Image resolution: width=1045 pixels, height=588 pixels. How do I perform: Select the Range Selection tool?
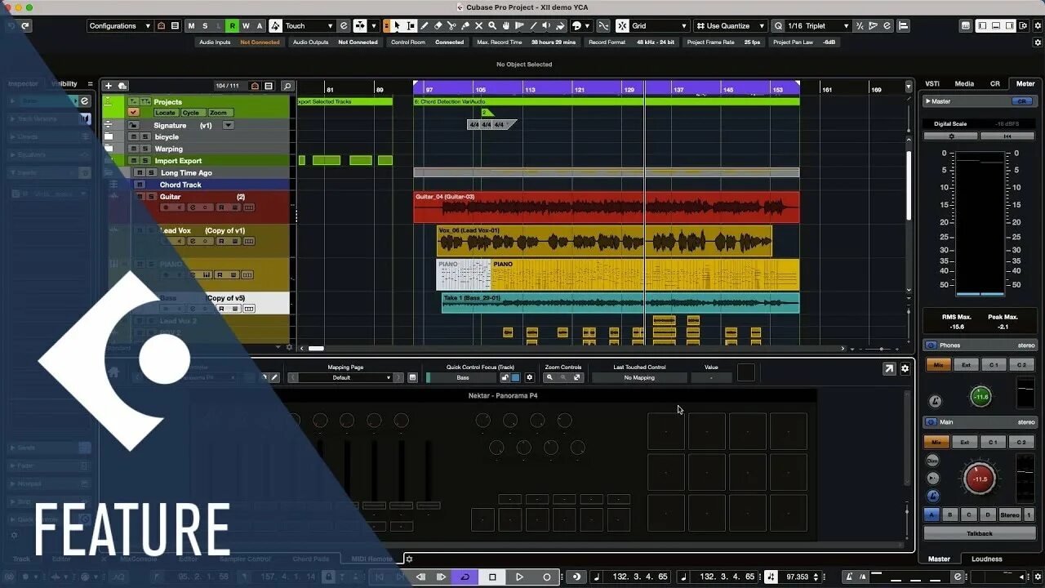(x=411, y=26)
